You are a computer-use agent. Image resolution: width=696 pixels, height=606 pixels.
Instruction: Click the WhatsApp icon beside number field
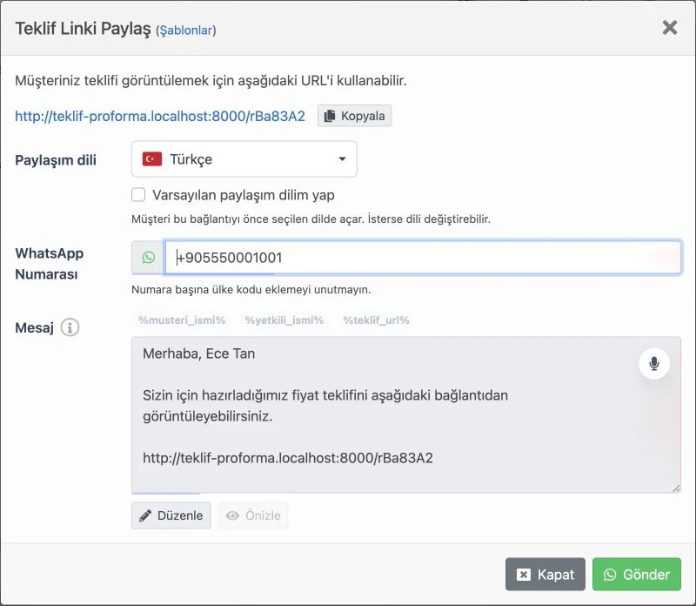(x=149, y=257)
